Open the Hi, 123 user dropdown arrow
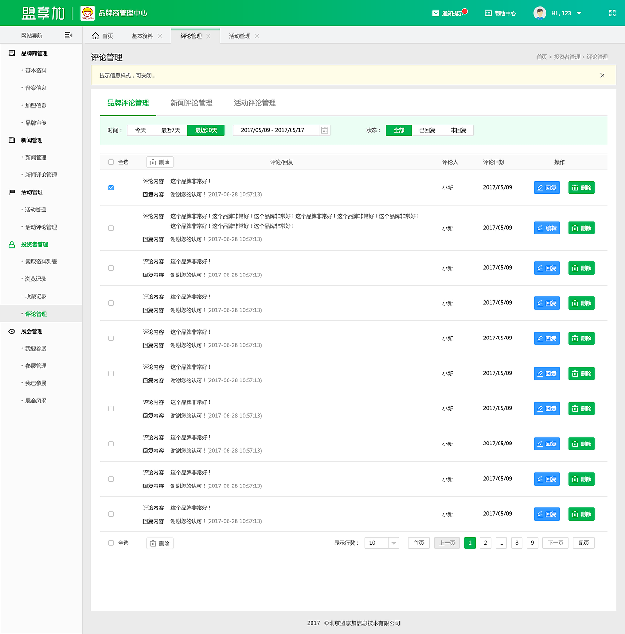Viewport: 625px width, 634px height. point(579,13)
